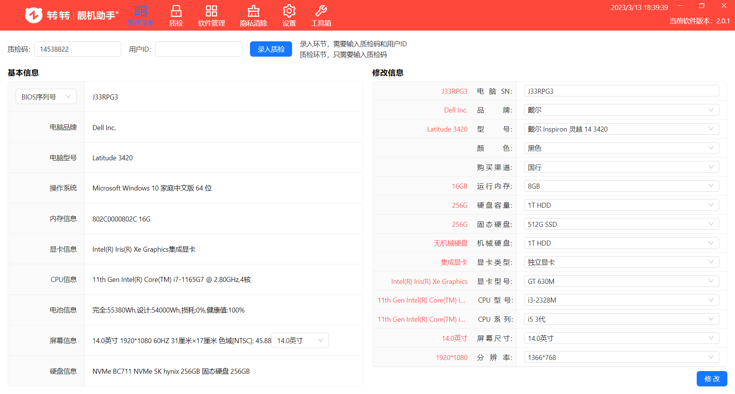Close the application window
The image size is (735, 394).
724,6
